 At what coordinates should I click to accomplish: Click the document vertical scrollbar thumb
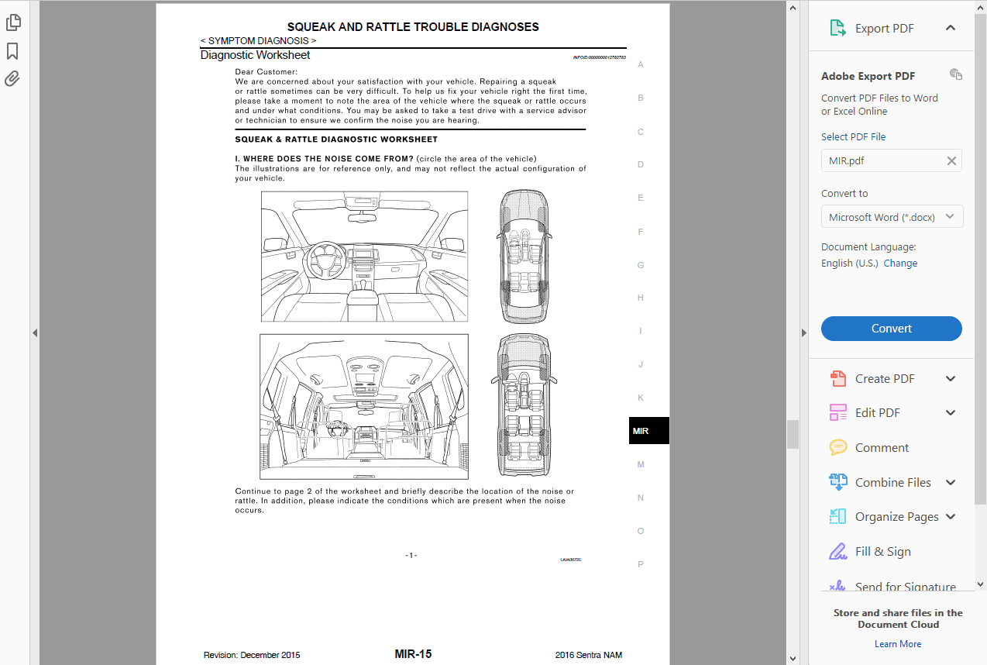pyautogui.click(x=793, y=434)
